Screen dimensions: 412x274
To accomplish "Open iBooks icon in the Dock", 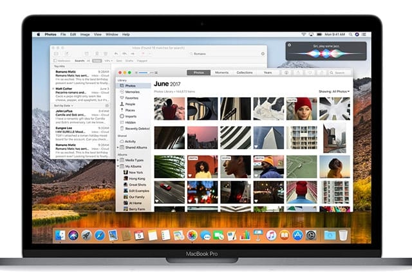I will tap(285, 235).
